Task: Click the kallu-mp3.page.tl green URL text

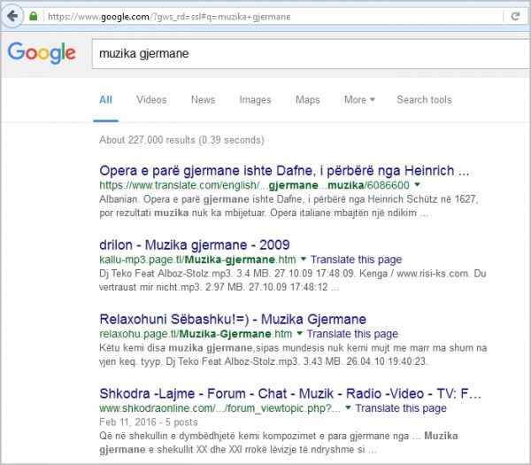Action: pos(197,260)
